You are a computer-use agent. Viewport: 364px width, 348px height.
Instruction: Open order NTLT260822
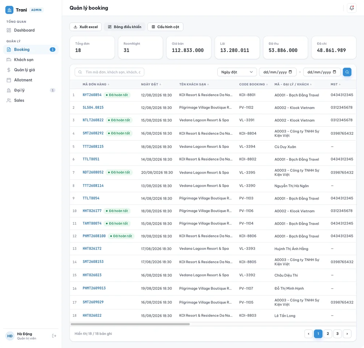(93, 120)
